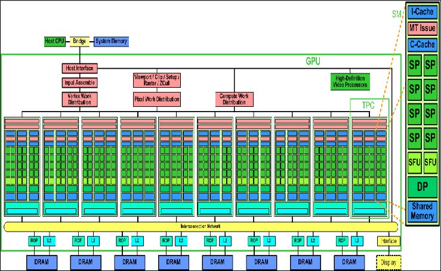Click the Input Assemble box

pyautogui.click(x=78, y=82)
